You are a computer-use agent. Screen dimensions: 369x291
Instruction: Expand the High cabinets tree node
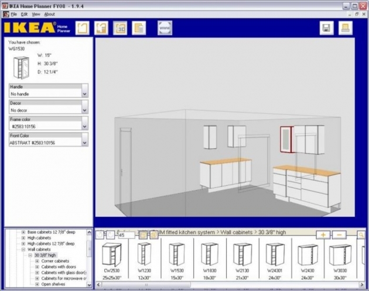pos(23,238)
